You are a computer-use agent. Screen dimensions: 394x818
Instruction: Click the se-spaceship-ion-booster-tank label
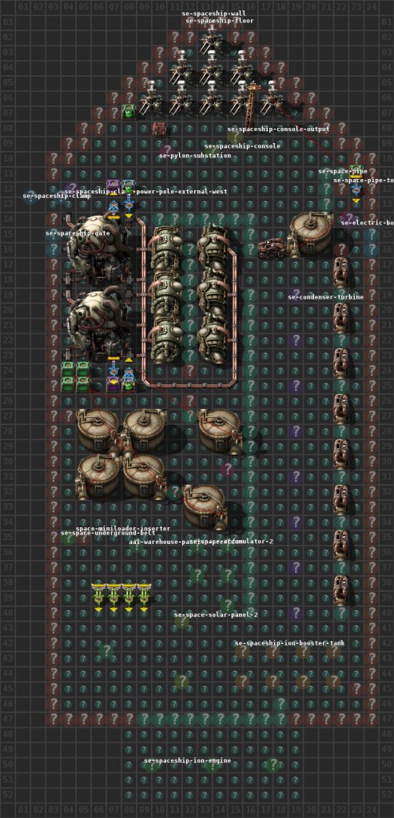point(289,643)
